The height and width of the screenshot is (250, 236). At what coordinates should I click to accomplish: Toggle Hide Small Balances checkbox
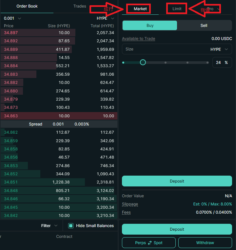[x=71, y=226]
